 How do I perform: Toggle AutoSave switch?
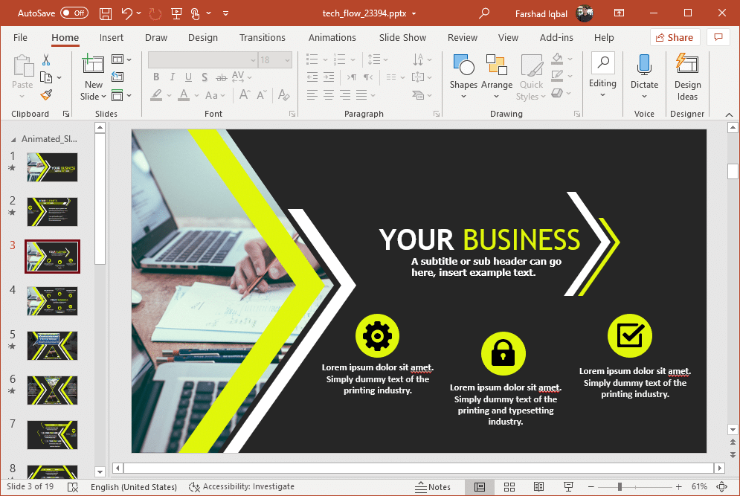coord(74,13)
